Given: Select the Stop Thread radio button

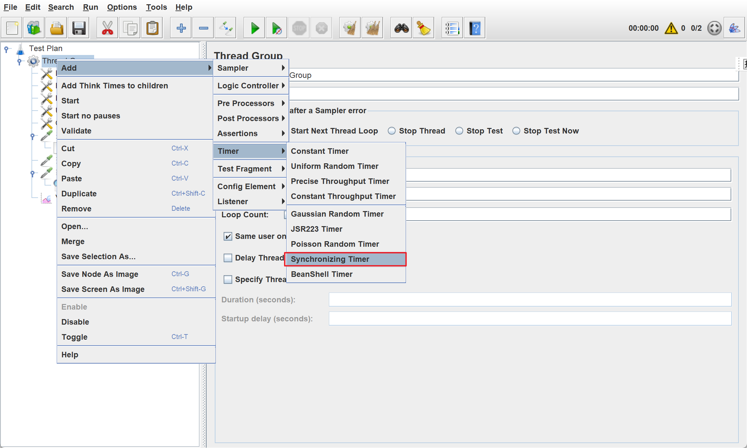Looking at the screenshot, I should coord(392,131).
